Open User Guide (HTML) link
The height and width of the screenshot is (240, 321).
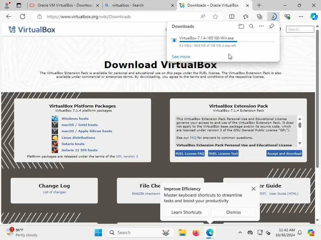coord(283,193)
